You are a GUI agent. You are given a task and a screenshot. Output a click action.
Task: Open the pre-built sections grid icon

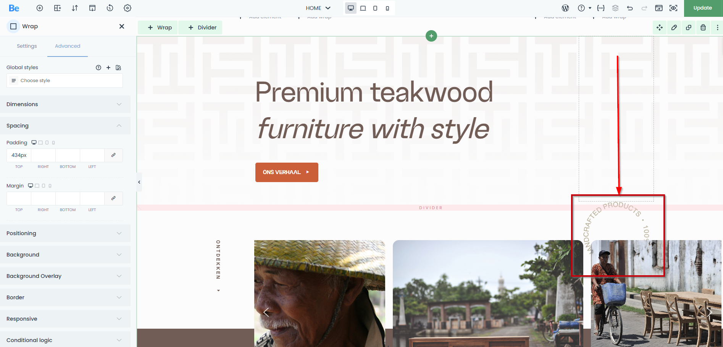click(x=57, y=8)
